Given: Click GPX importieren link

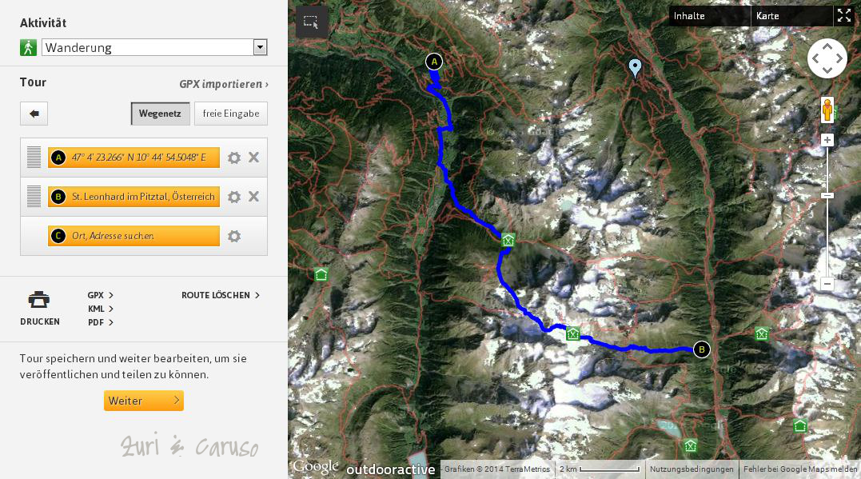Looking at the screenshot, I should (x=224, y=84).
